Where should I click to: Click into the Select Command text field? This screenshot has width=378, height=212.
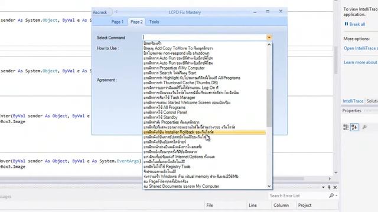coord(204,37)
